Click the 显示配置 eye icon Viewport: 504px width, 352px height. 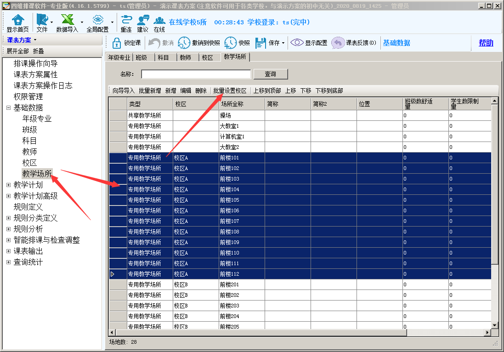click(x=297, y=43)
